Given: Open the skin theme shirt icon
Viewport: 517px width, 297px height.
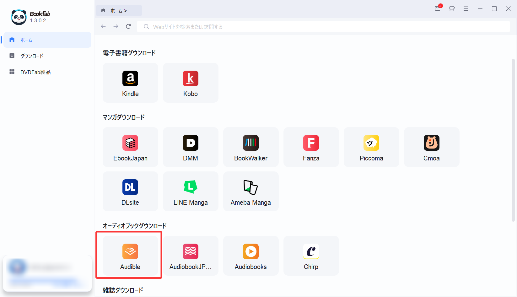Looking at the screenshot, I should [x=452, y=9].
